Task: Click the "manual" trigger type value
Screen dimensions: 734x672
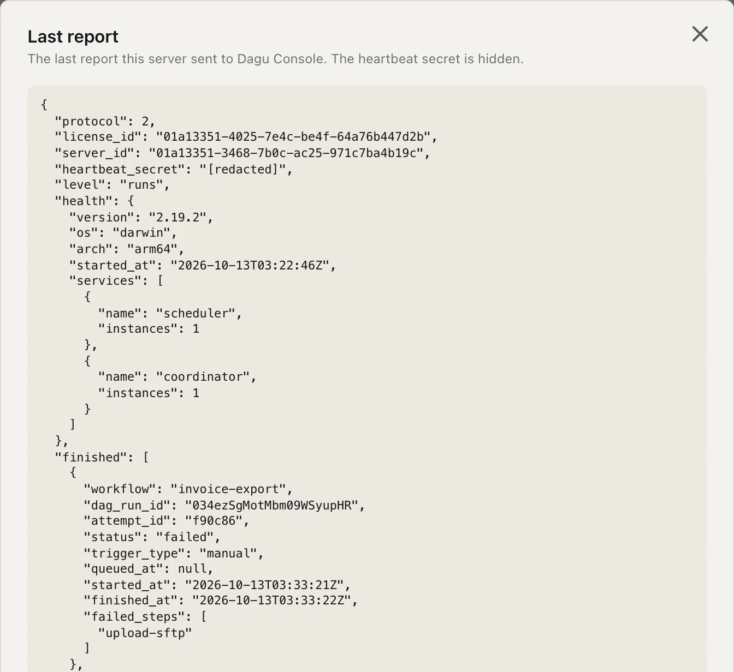Action: tap(228, 554)
